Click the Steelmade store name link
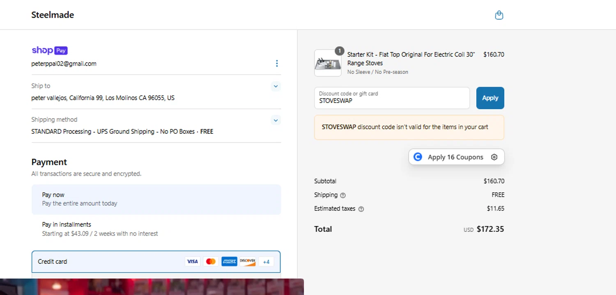The height and width of the screenshot is (295, 616). point(53,15)
